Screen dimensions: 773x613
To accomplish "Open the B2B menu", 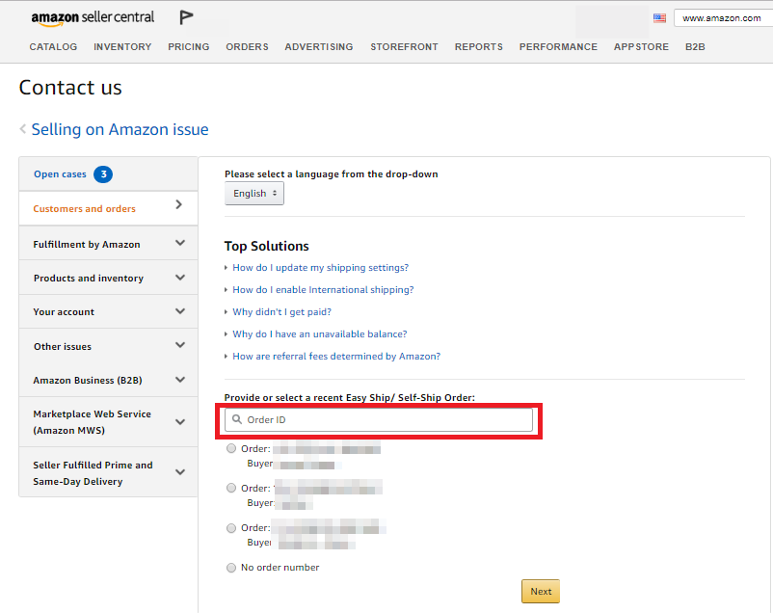I will (x=695, y=47).
